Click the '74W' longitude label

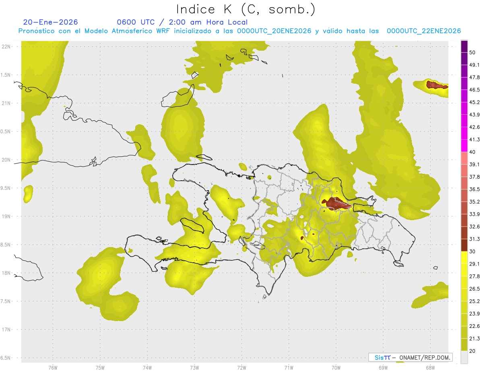[147, 368]
